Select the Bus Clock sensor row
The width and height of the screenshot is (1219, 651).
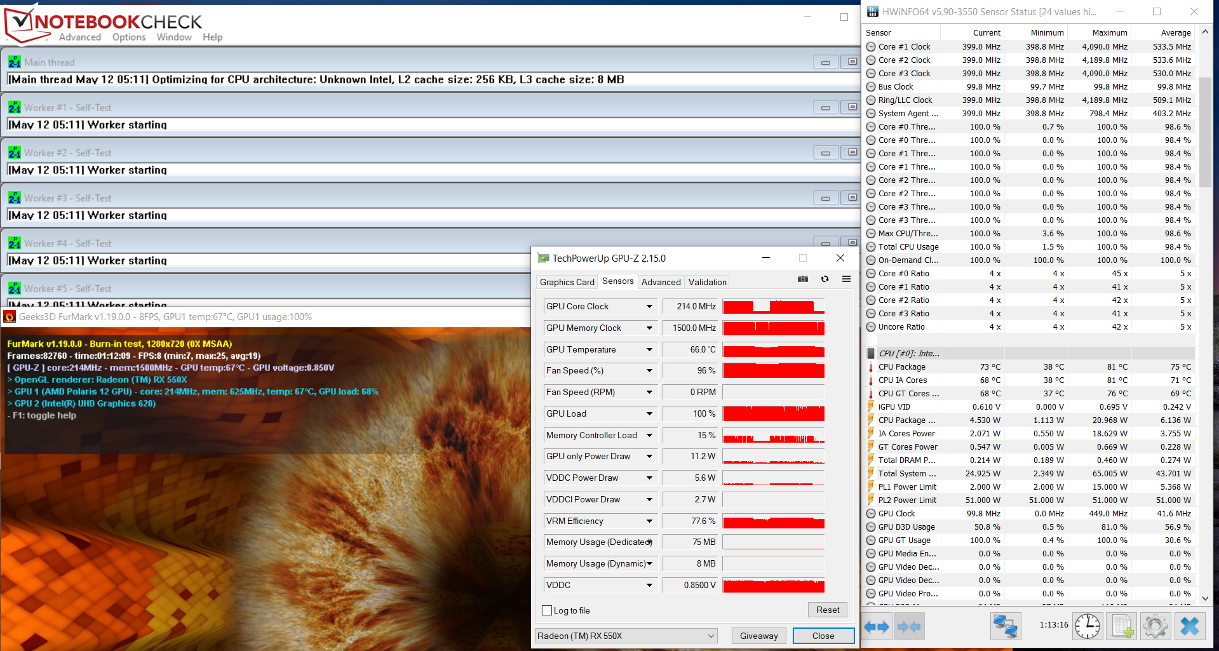tap(1029, 86)
